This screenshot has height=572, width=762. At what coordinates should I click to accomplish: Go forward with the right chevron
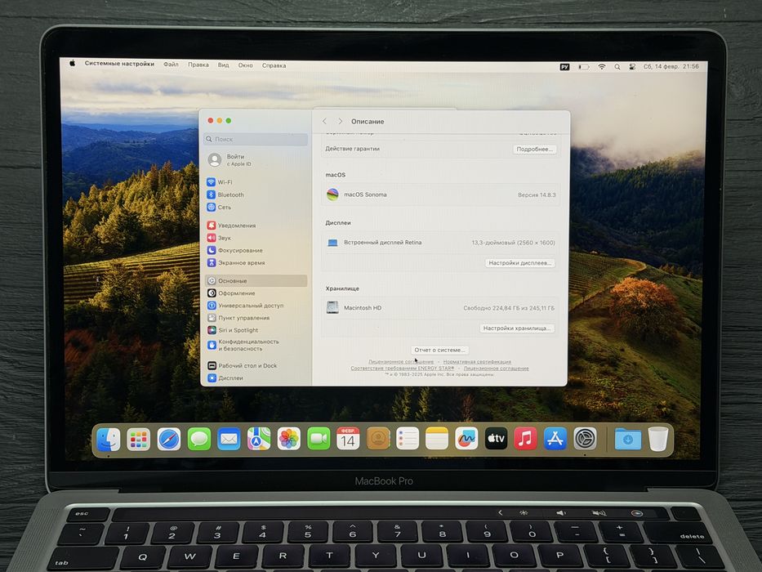coord(341,121)
